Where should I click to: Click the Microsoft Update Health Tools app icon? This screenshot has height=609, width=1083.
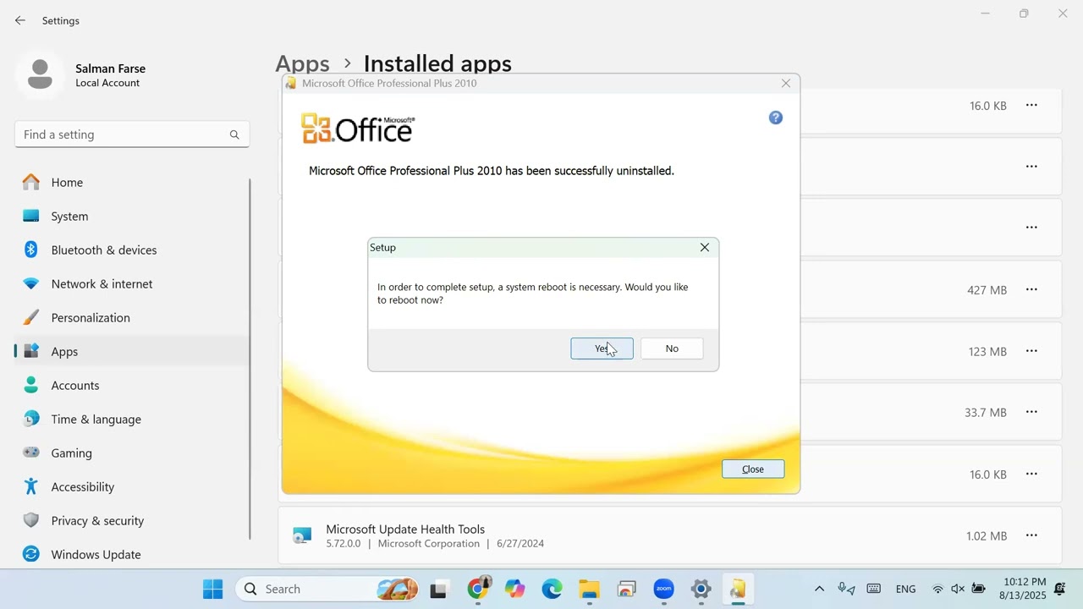pyautogui.click(x=302, y=535)
